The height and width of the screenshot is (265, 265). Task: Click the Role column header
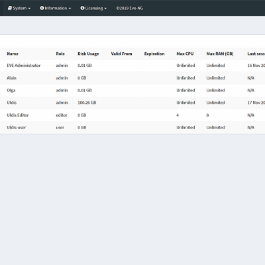click(60, 54)
